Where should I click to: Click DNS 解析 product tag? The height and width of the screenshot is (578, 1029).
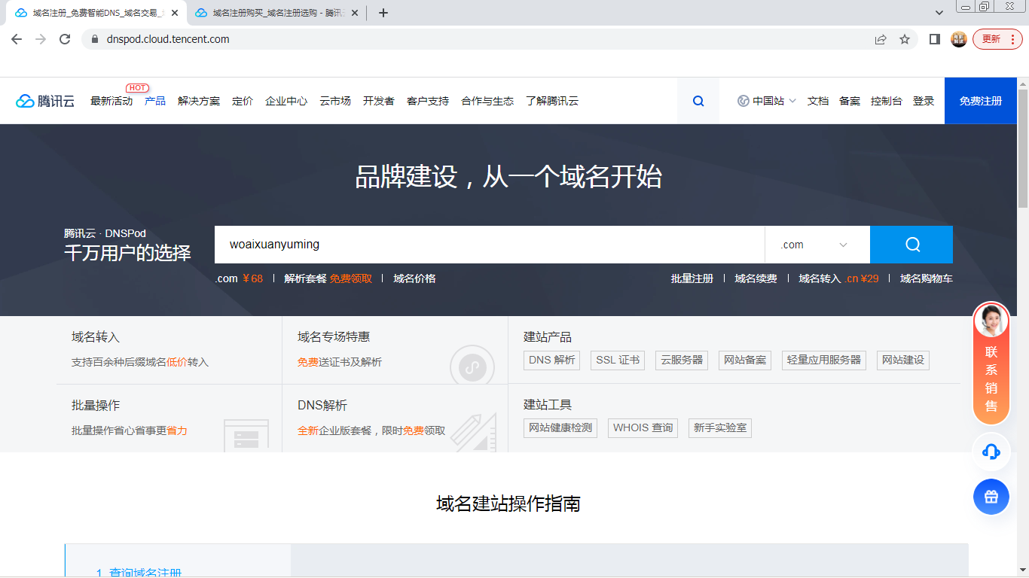552,360
